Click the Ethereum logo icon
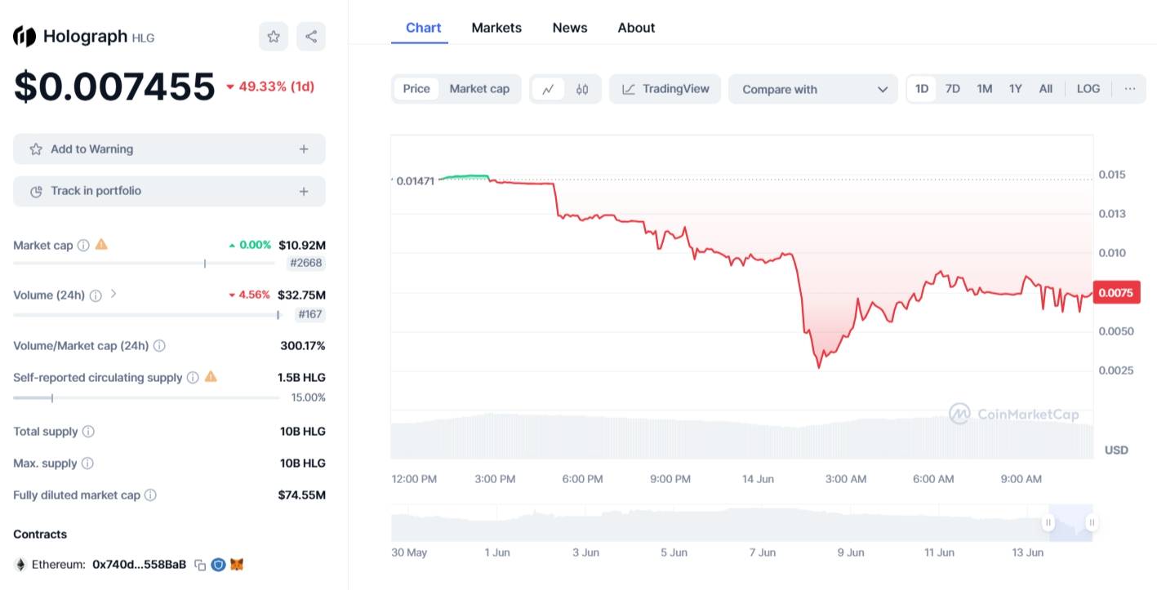The image size is (1157, 590). coord(20,565)
